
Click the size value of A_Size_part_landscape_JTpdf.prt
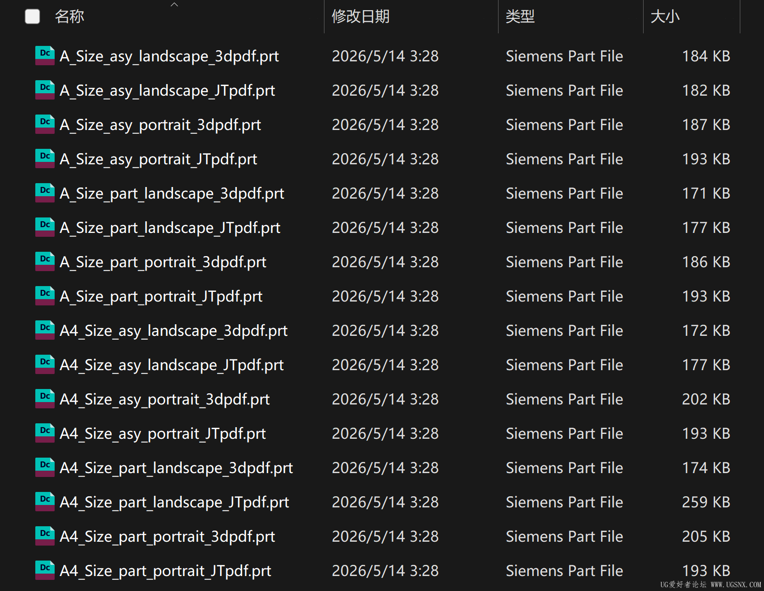pos(706,228)
